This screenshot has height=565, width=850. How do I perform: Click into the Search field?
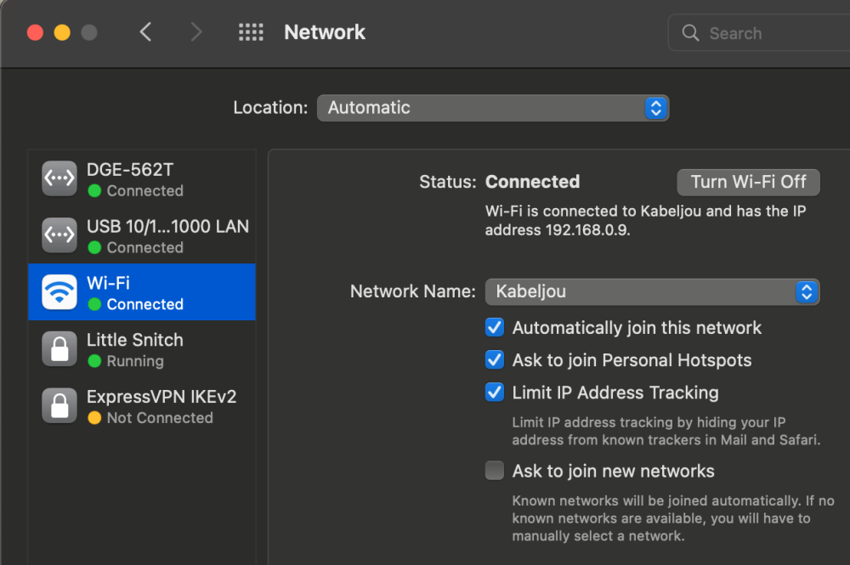click(x=759, y=33)
